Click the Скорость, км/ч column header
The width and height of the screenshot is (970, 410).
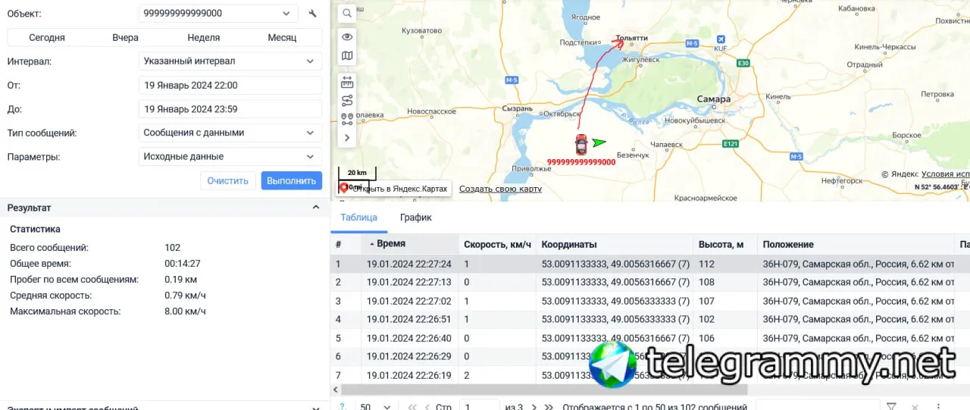[498, 245]
